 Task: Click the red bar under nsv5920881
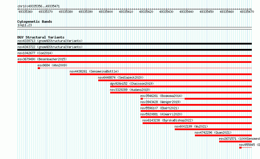click(x=196, y=117)
